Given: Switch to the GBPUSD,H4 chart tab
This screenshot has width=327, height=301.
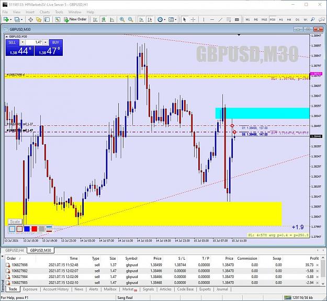Looking at the screenshot, I should click(x=15, y=250).
